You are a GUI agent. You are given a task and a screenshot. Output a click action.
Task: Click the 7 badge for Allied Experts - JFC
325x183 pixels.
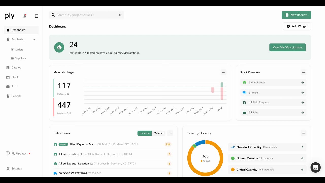click(169, 154)
